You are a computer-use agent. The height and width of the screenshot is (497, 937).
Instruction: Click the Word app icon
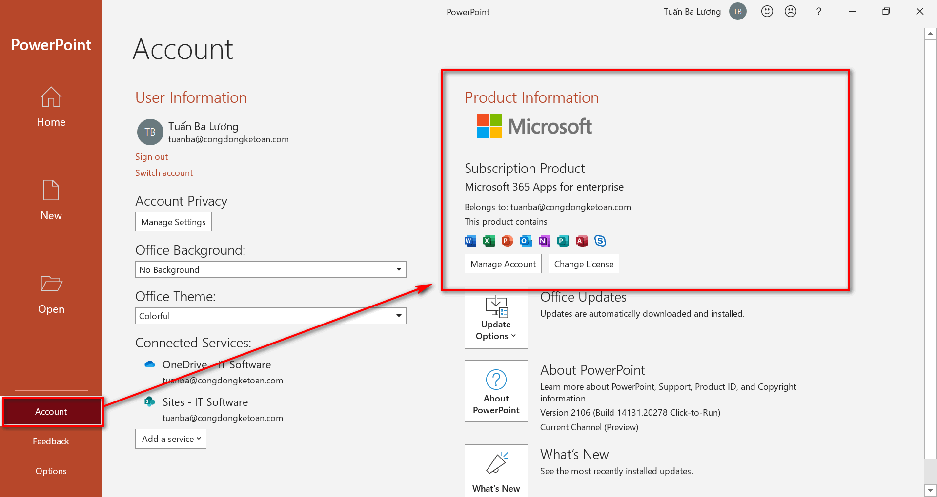pyautogui.click(x=470, y=241)
